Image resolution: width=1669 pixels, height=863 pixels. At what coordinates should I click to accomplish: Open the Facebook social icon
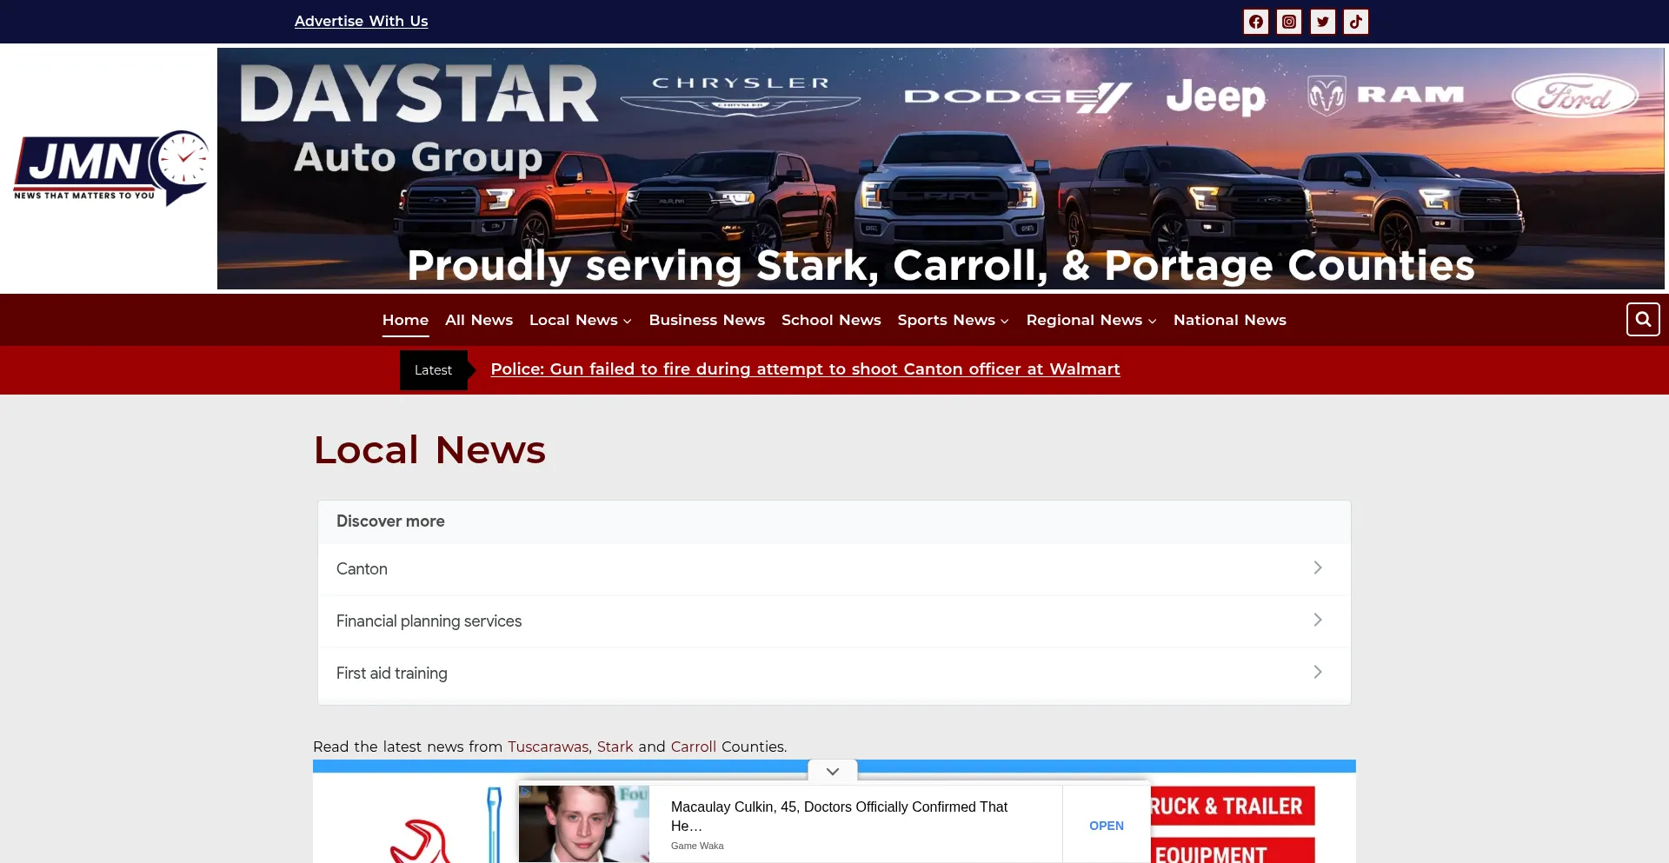1255,21
